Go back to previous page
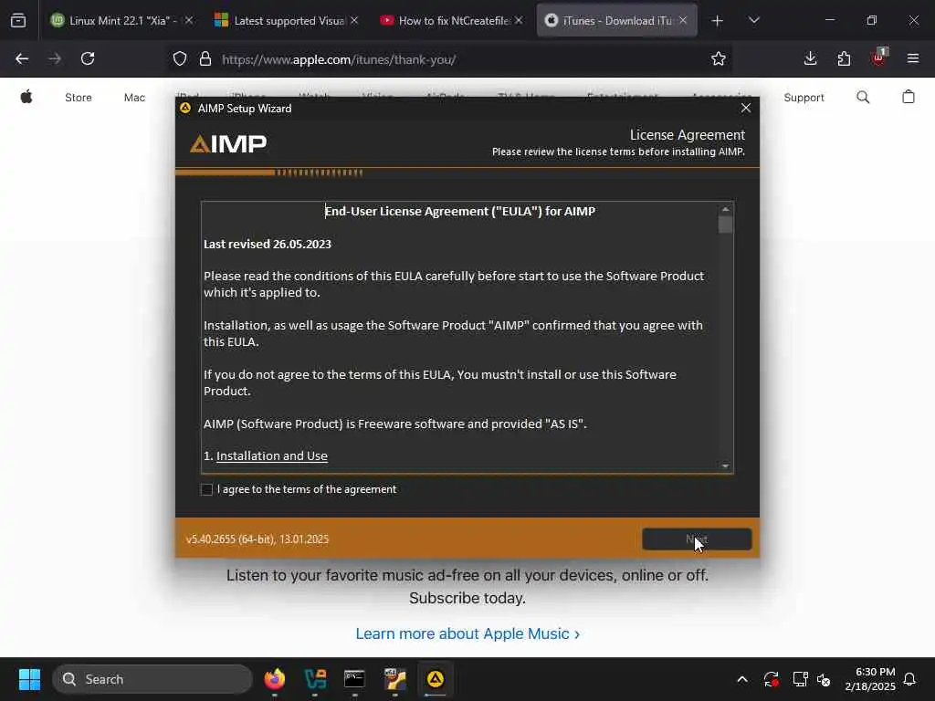This screenshot has width=935, height=701. (x=22, y=58)
